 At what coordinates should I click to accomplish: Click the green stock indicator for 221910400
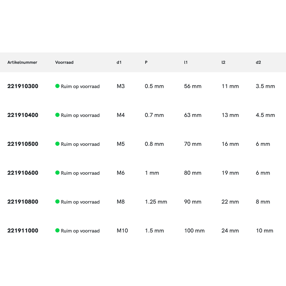tap(57, 115)
